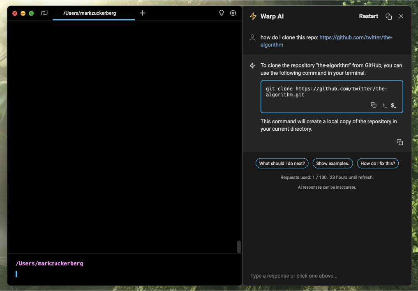Open the lightbulb resource center icon

click(x=221, y=13)
